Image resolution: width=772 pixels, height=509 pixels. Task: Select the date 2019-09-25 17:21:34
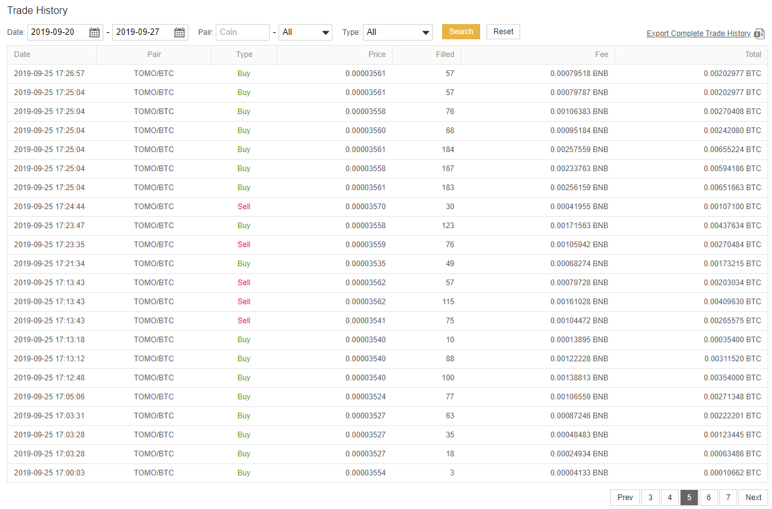(x=49, y=264)
